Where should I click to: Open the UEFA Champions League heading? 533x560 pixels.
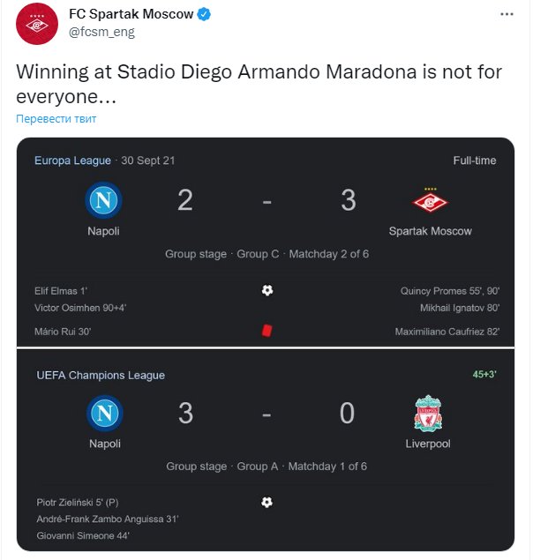pos(101,375)
